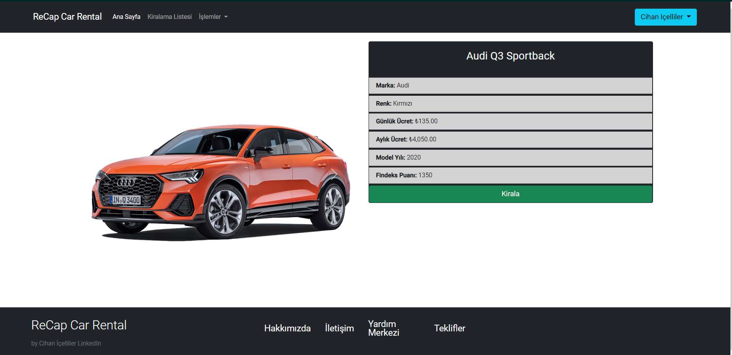Screen dimensions: 732x355
Task: Open İletişim footer link
Action: click(339, 328)
